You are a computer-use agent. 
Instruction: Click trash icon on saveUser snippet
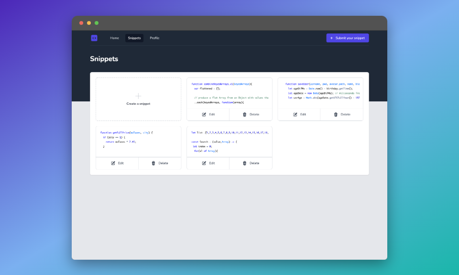point(336,114)
